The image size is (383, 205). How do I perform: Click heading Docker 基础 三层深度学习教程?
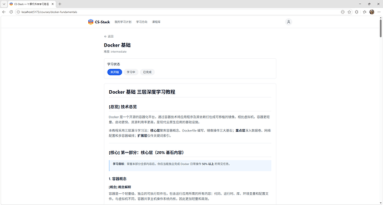click(142, 92)
